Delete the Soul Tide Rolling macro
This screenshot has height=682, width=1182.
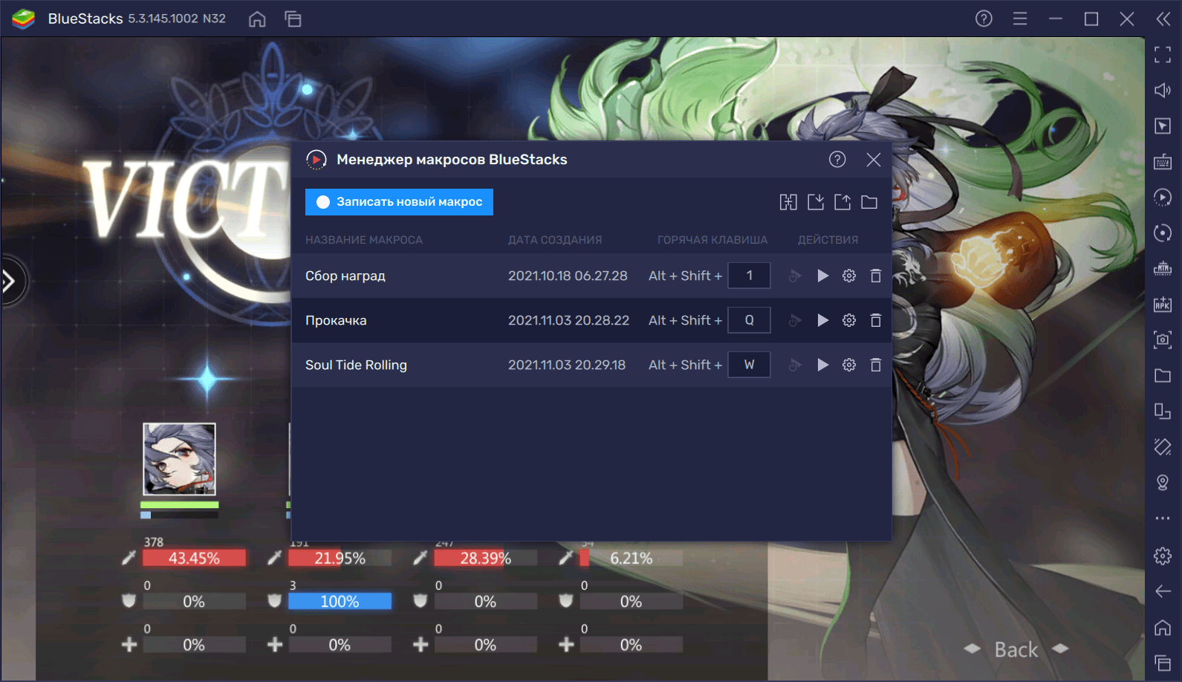pyautogui.click(x=876, y=365)
